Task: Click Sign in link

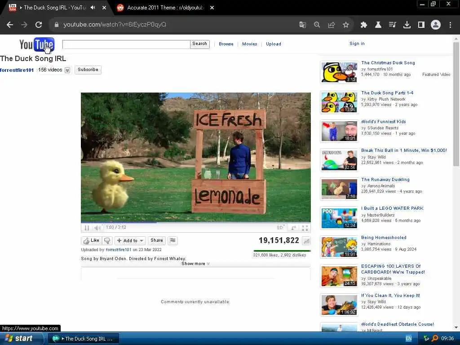Action: click(357, 44)
